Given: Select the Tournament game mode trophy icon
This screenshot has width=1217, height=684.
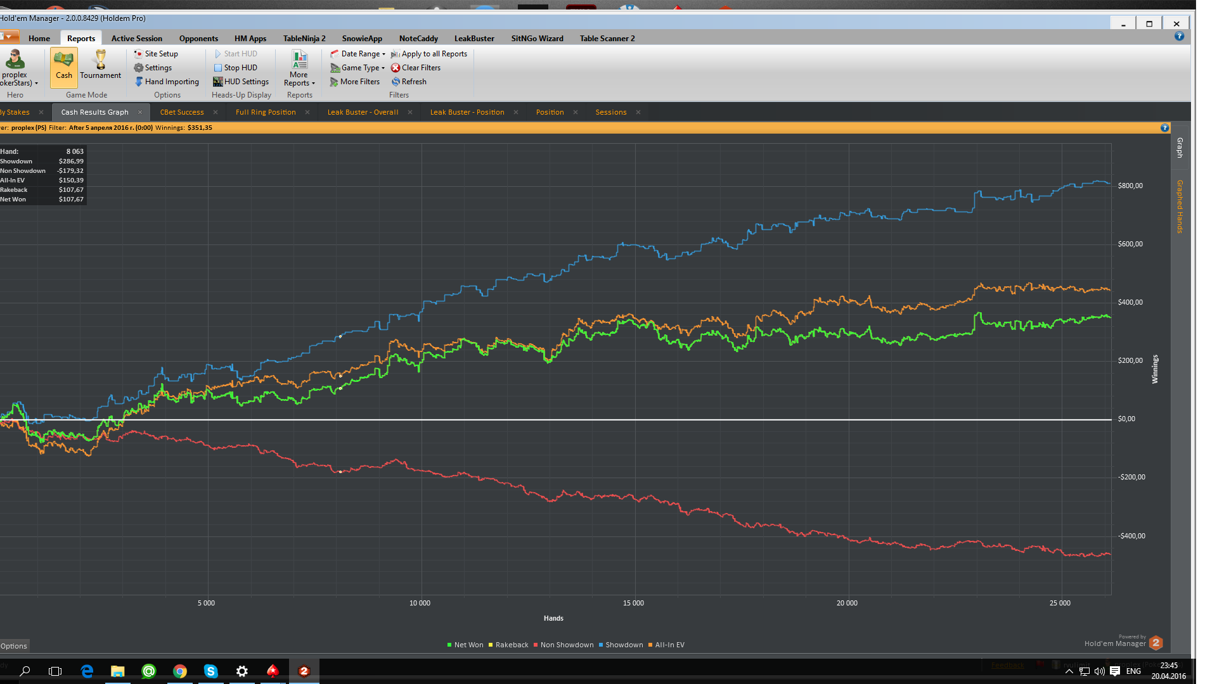Looking at the screenshot, I should coord(100,66).
